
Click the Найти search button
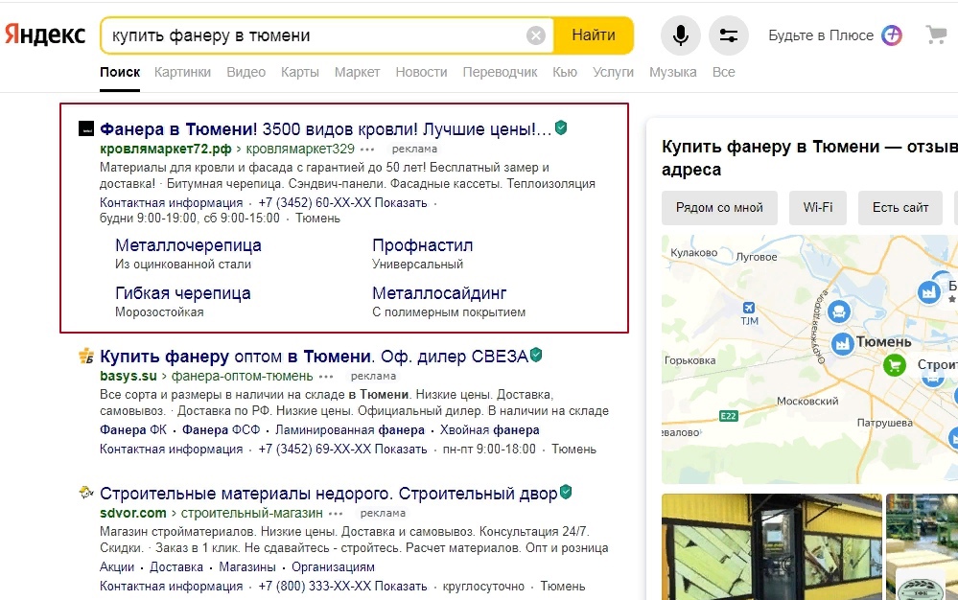tap(594, 35)
